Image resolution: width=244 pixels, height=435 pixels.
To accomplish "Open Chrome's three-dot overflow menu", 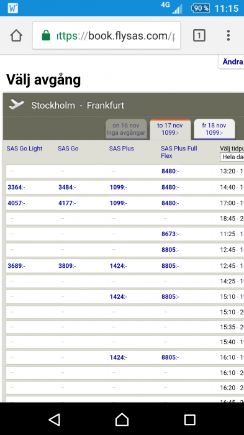I will (x=228, y=35).
